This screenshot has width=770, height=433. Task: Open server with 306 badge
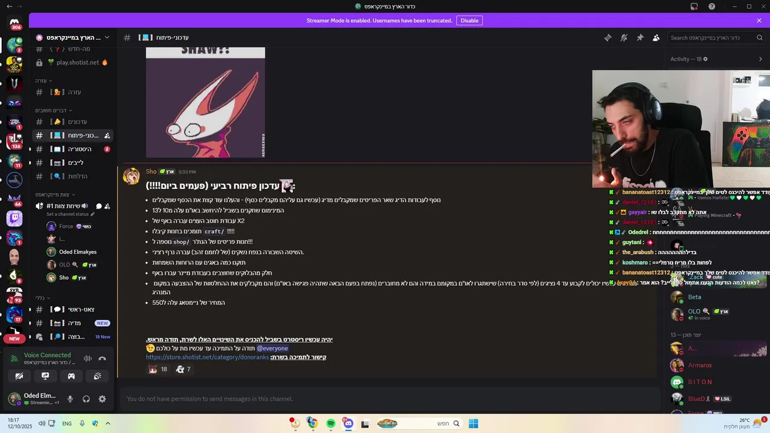click(x=14, y=24)
